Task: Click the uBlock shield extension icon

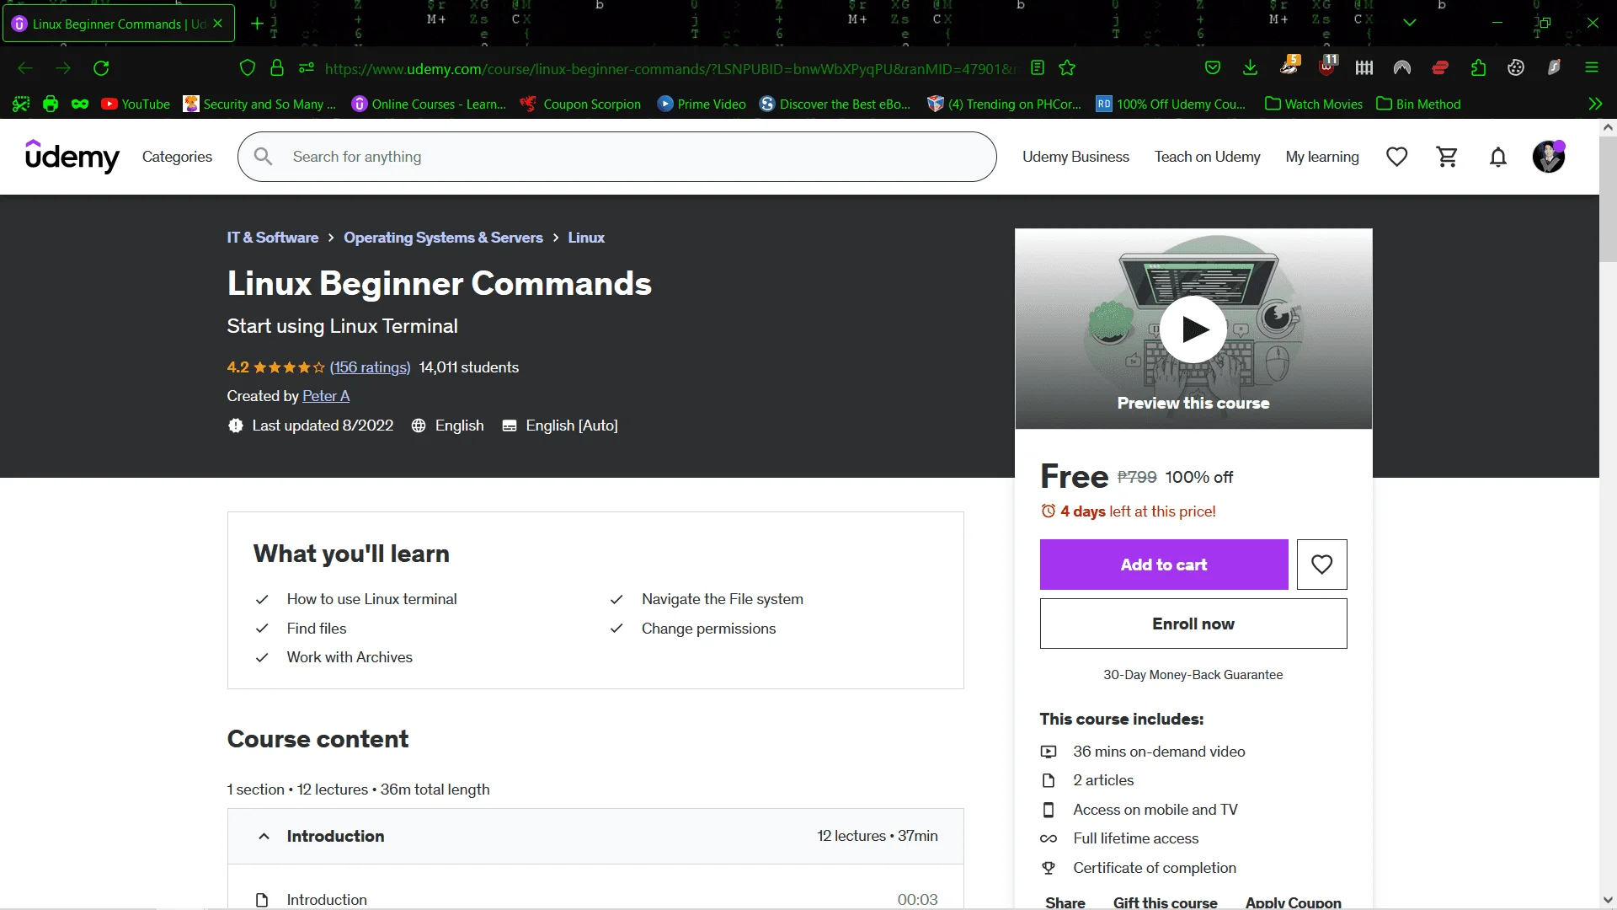Action: coord(1326,67)
